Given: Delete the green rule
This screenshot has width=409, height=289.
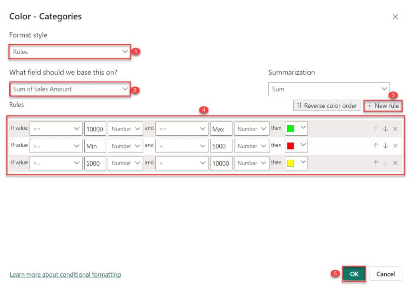Looking at the screenshot, I should pos(395,129).
